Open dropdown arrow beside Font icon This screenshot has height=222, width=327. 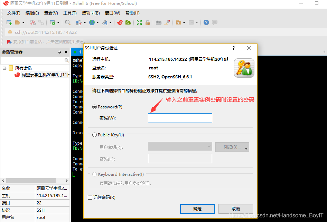click(x=110, y=23)
